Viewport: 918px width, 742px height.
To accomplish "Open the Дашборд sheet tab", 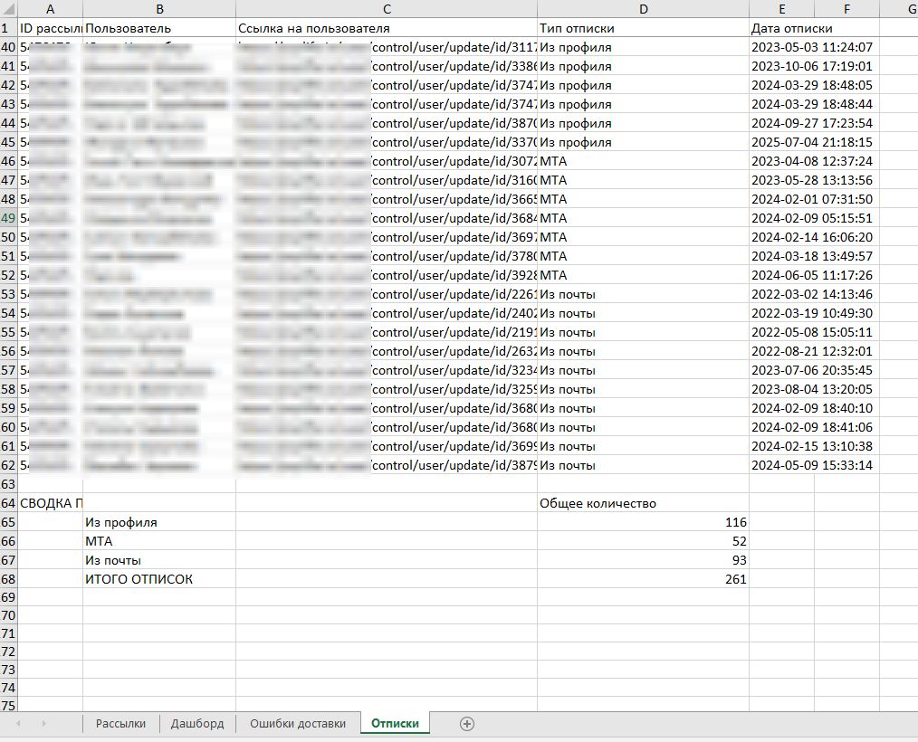I will pos(196,723).
